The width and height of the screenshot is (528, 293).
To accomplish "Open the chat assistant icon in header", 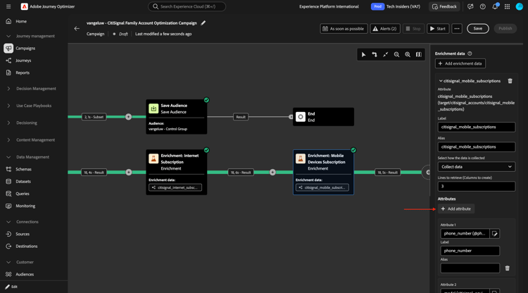I will point(470,6).
